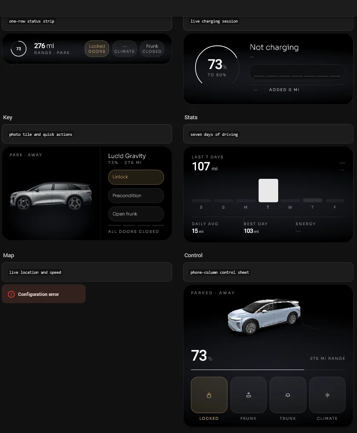Click the 3D Lucid Gravity model
This screenshot has height=433, width=357.
[264, 316]
